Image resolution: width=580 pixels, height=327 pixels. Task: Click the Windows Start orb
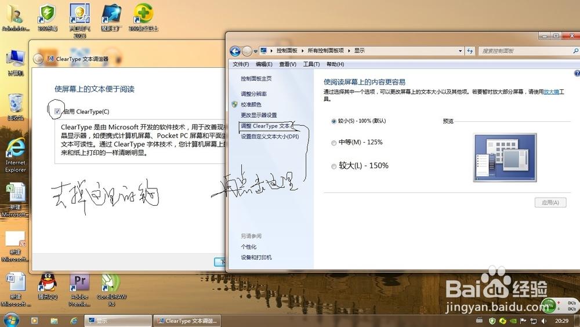tap(11, 320)
